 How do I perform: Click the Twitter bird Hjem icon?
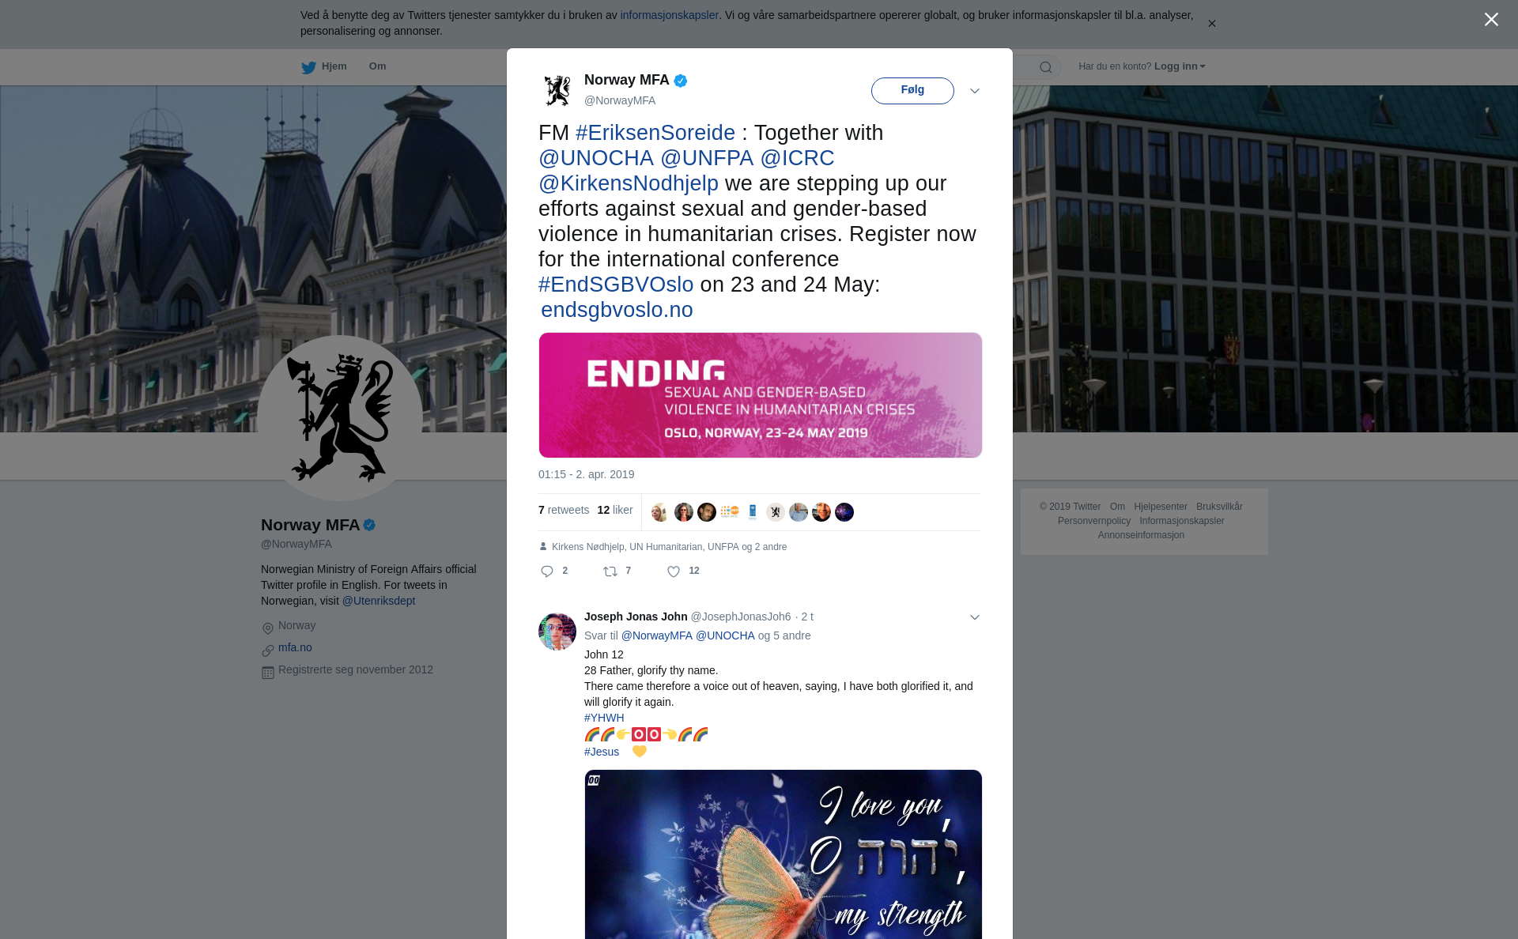click(x=308, y=67)
